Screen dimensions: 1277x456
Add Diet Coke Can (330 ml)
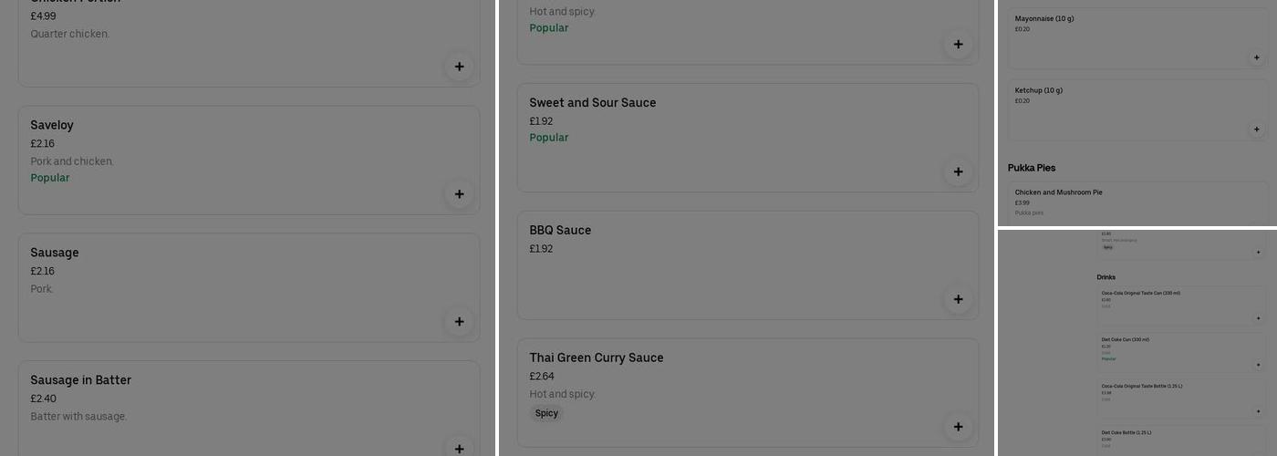click(x=1259, y=365)
